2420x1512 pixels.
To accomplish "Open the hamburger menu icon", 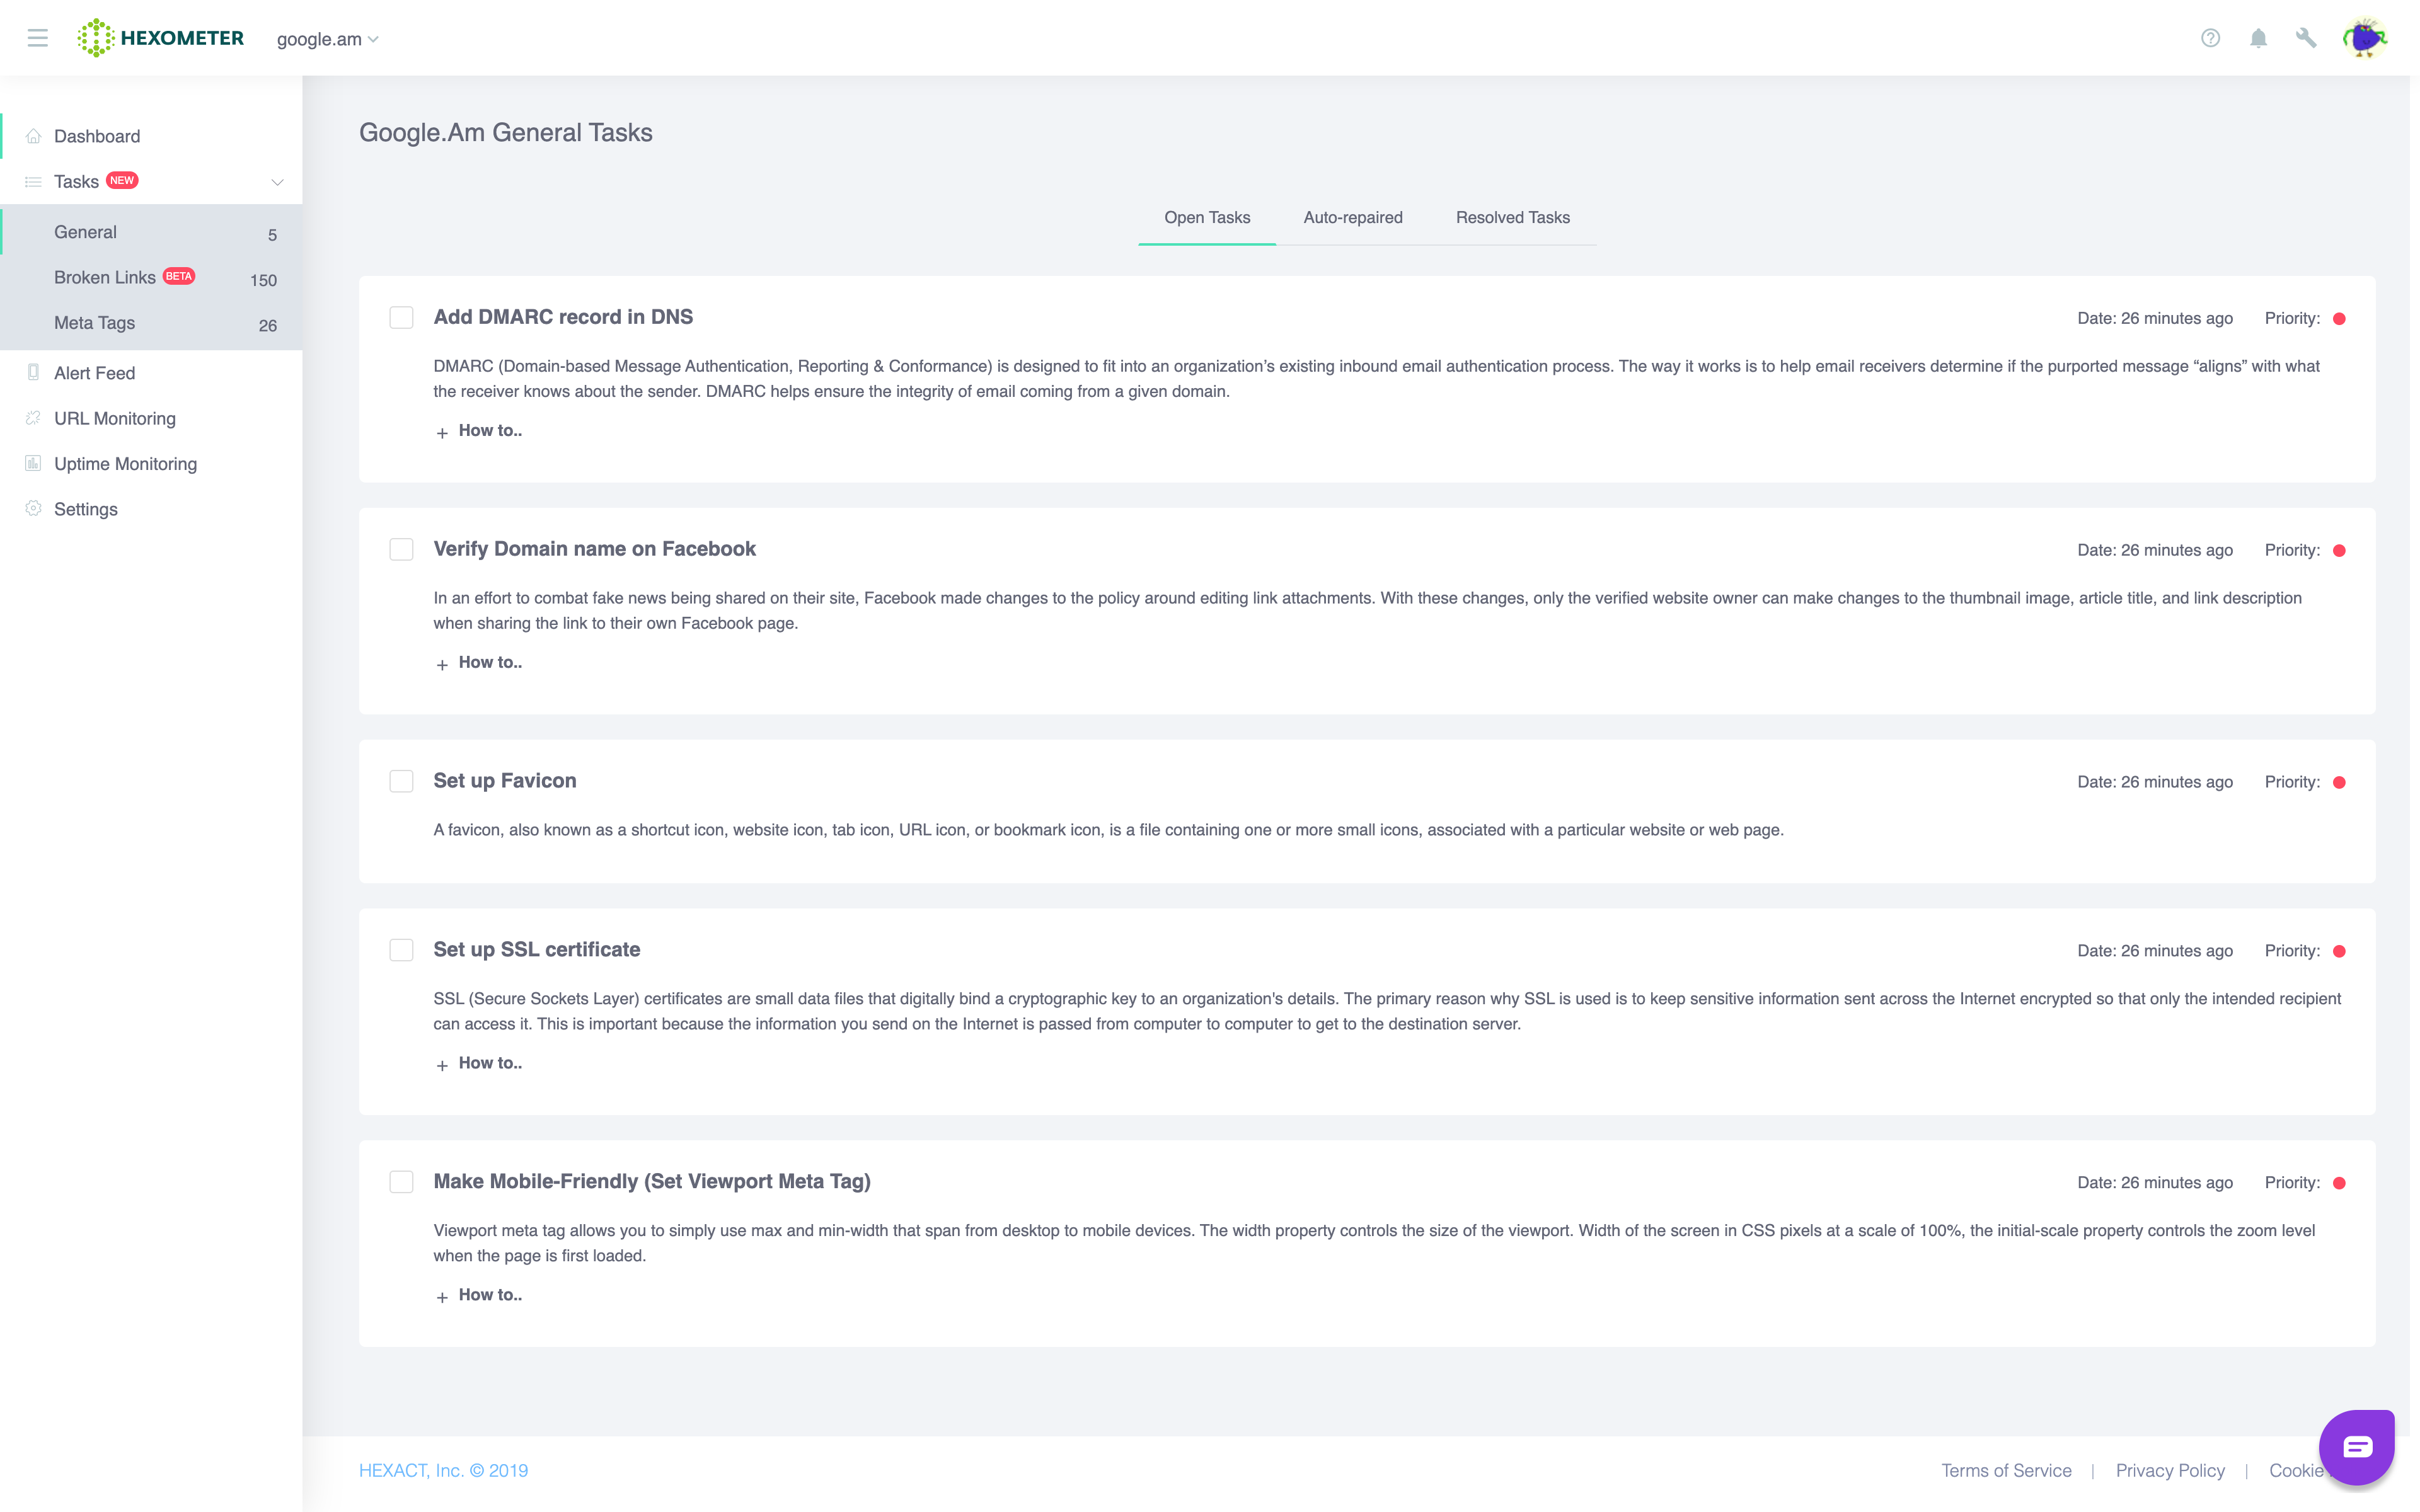I will coord(38,38).
